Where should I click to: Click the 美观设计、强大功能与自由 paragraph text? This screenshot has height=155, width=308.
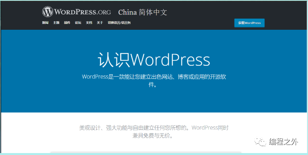tap(154, 132)
